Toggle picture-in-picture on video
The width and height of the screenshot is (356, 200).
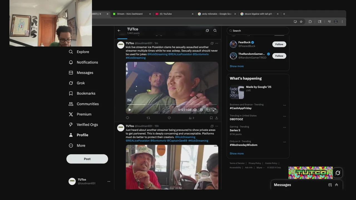point(208,110)
